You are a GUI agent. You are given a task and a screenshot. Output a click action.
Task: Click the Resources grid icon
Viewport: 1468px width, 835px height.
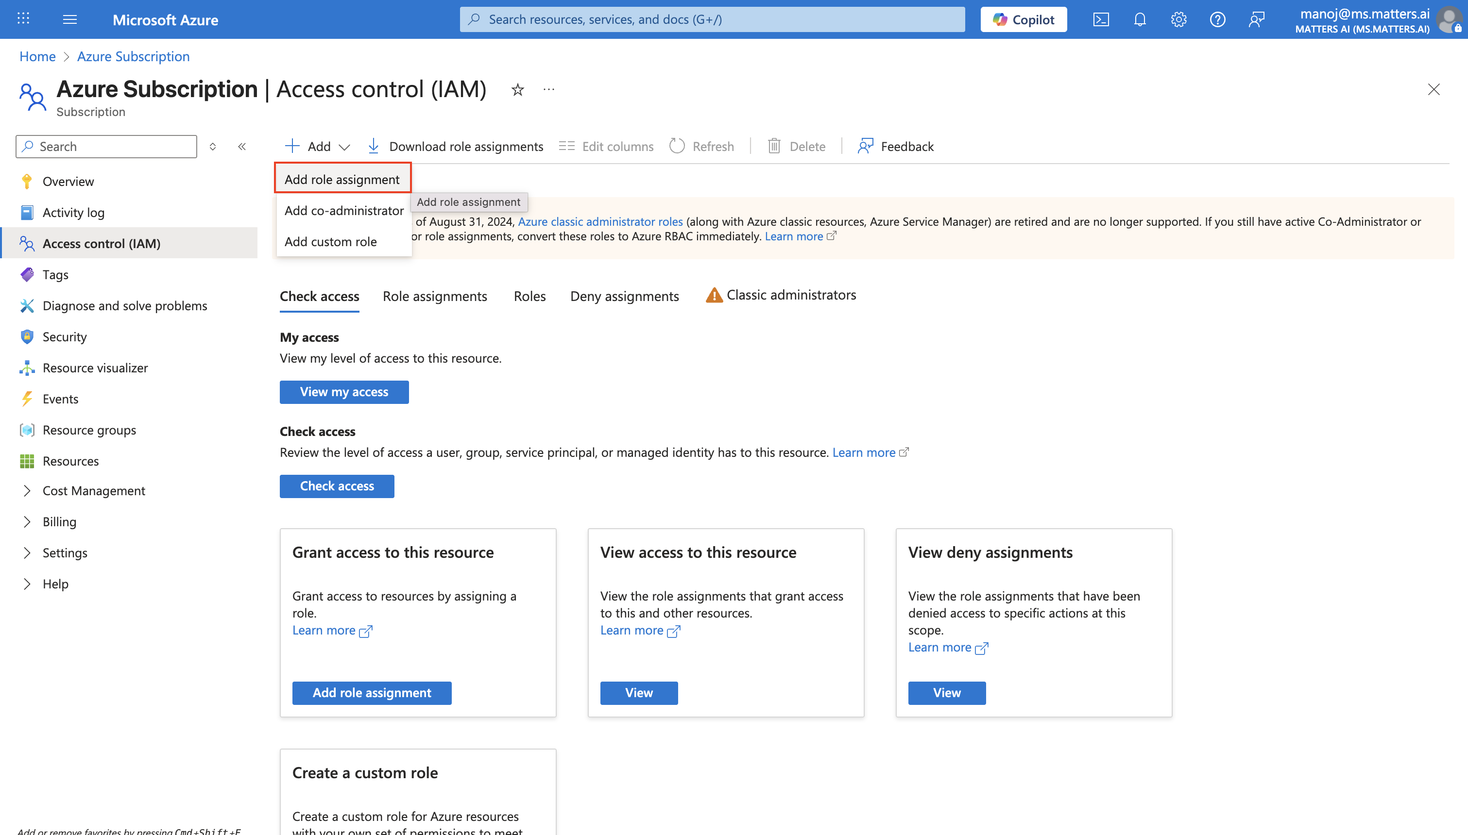pyautogui.click(x=26, y=461)
